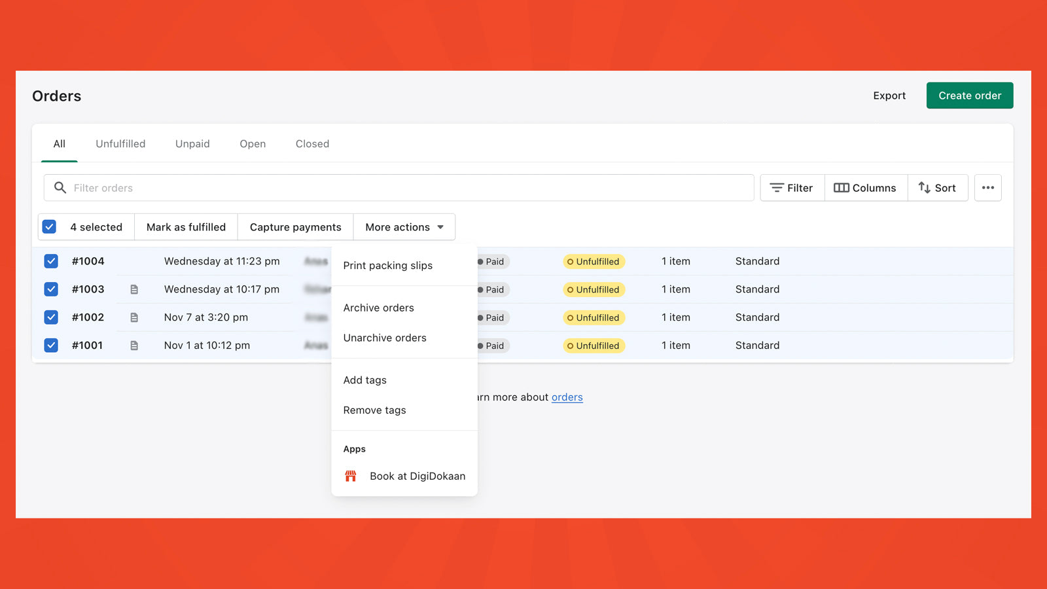This screenshot has height=589, width=1047.
Task: Deselect order #1002 checkbox
Action: click(x=51, y=317)
